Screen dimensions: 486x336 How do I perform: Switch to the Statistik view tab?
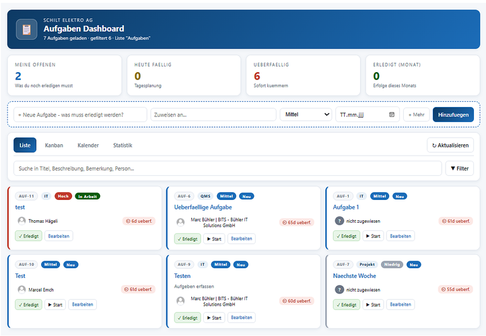pos(123,145)
